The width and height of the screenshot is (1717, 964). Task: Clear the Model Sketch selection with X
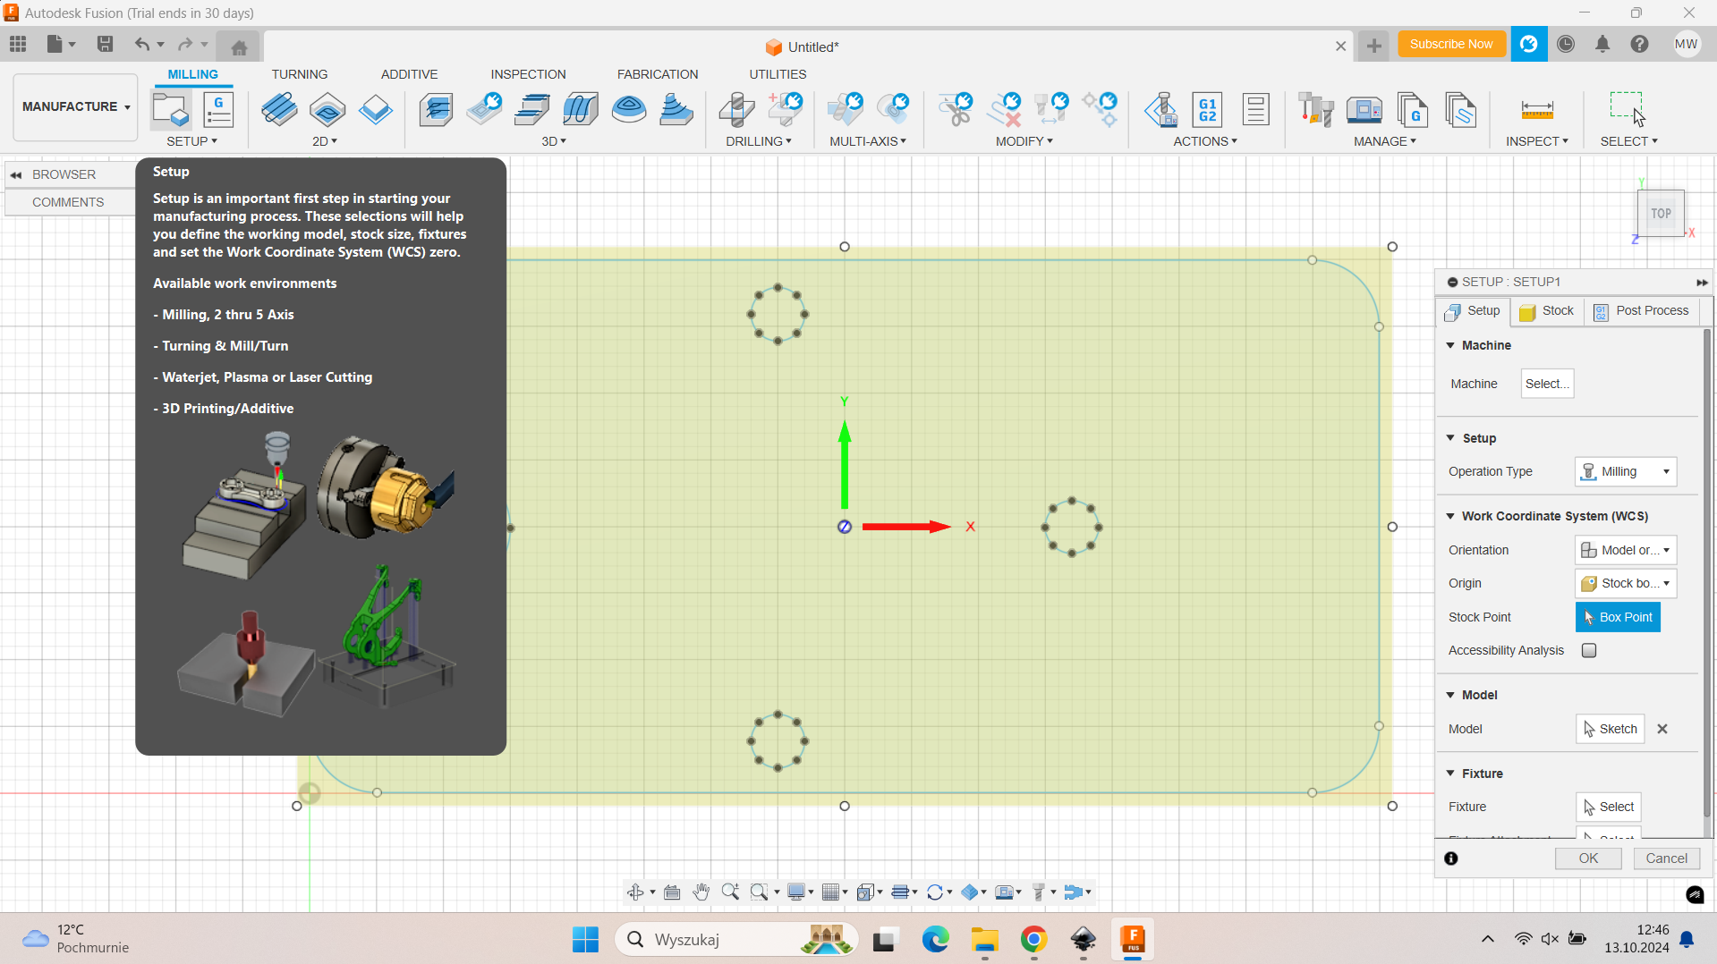[1662, 729]
